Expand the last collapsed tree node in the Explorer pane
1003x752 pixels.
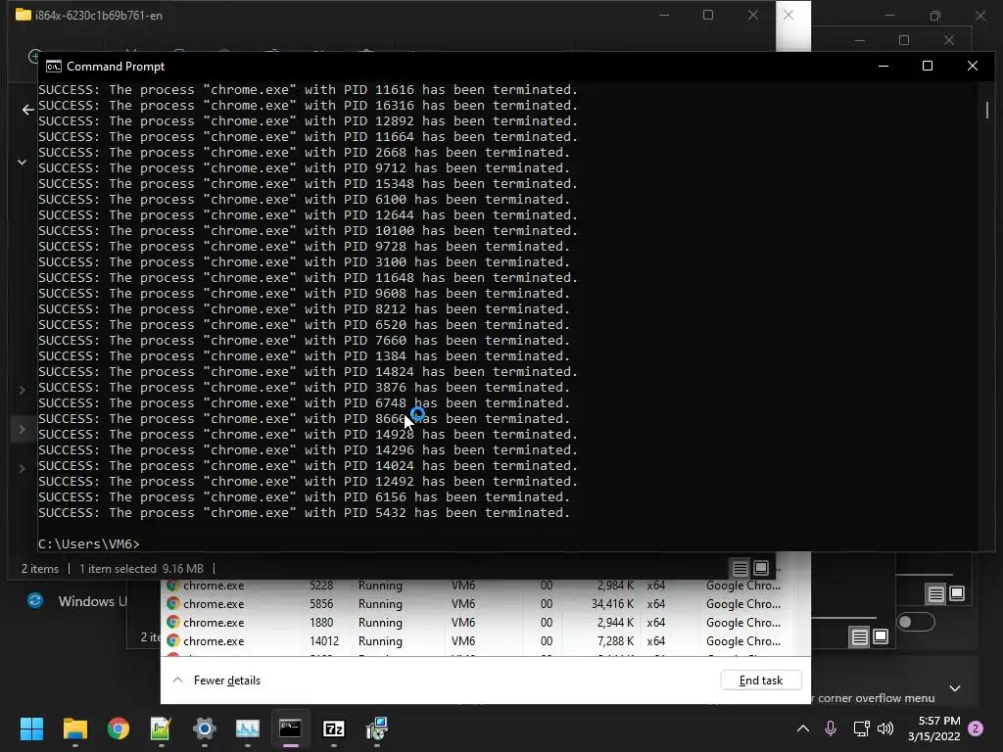click(x=22, y=468)
